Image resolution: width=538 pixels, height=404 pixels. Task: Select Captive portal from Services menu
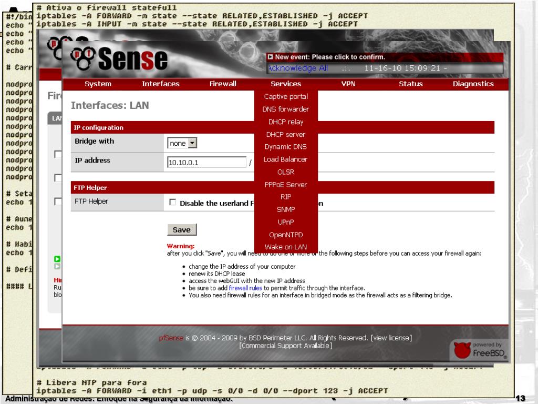coord(286,97)
